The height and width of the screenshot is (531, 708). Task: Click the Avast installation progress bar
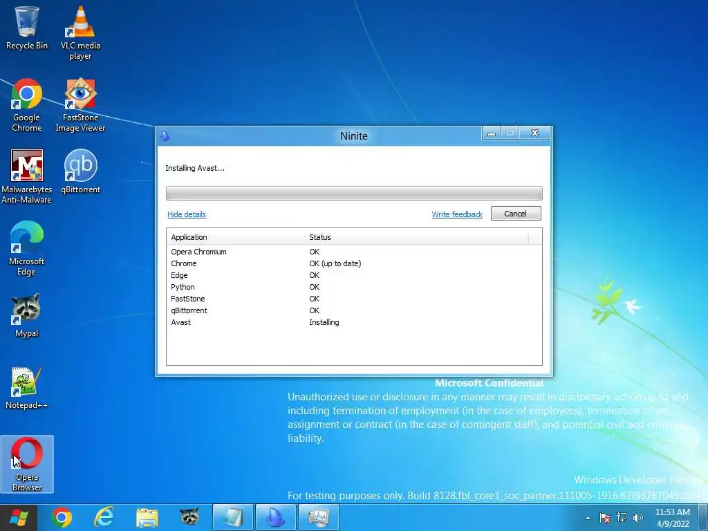point(354,194)
